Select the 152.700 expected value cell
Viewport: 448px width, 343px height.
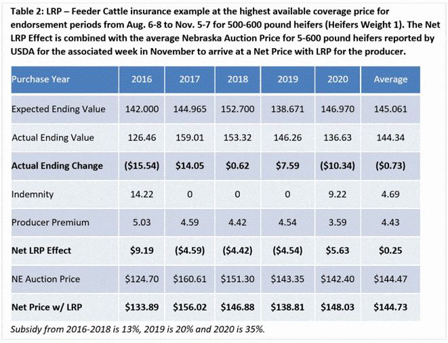[239, 109]
